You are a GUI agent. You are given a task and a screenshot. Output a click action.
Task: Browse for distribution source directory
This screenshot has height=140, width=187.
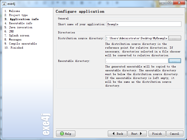[x=175, y=38]
